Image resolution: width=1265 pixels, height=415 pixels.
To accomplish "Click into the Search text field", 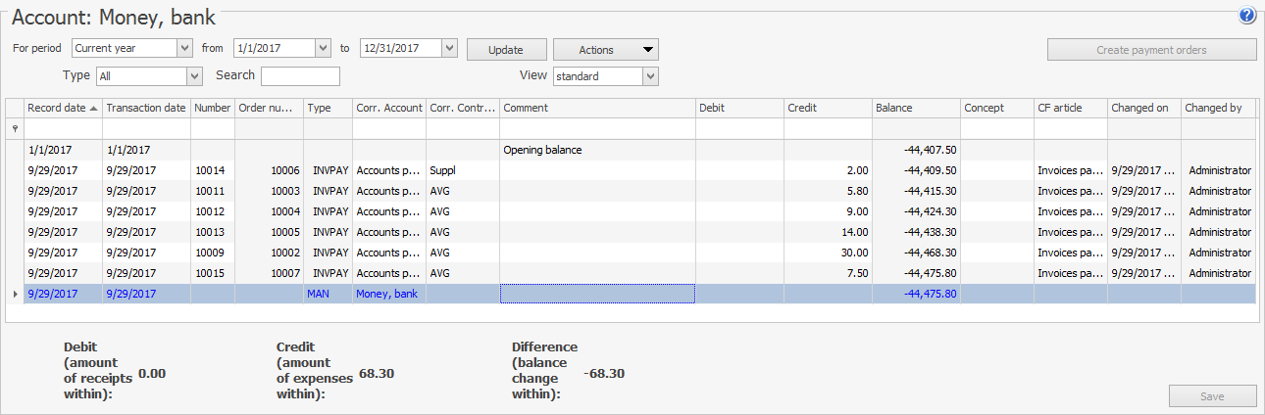I will coord(300,76).
